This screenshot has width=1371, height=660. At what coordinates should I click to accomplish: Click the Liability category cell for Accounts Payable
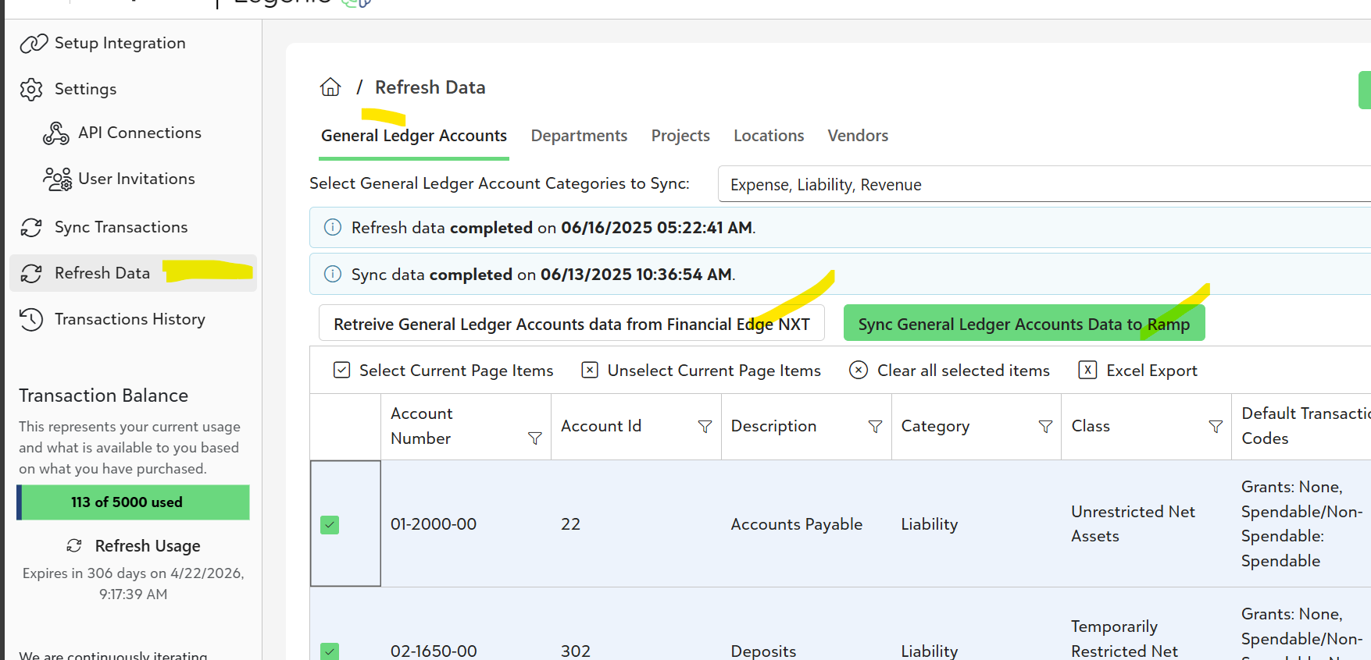(x=929, y=524)
